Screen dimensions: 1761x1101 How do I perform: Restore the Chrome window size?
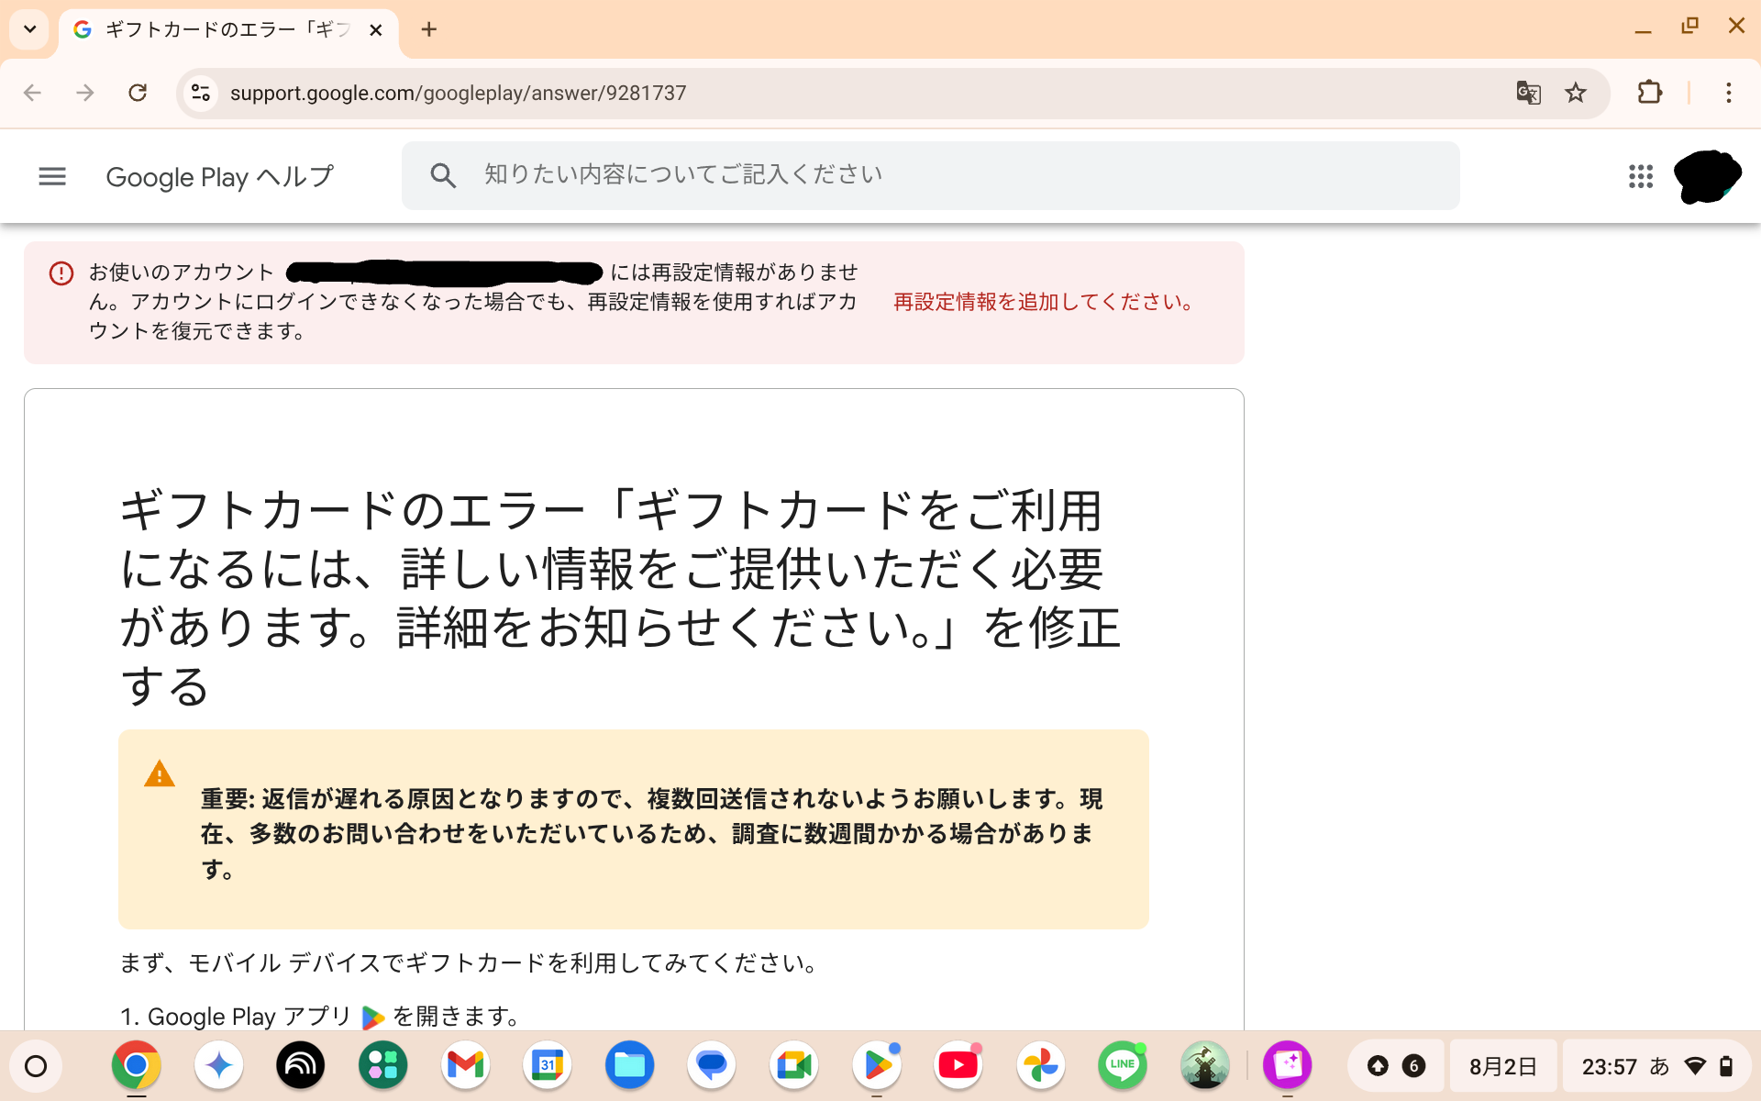1689,27
